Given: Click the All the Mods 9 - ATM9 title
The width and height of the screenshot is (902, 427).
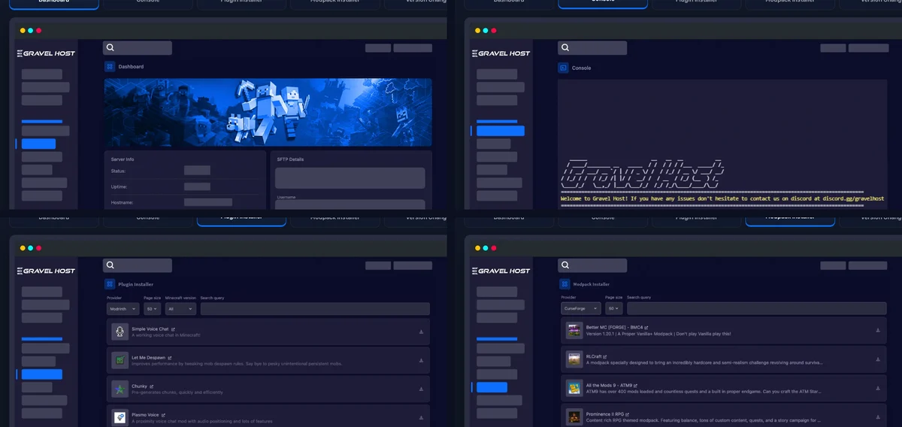Looking at the screenshot, I should 609,384.
